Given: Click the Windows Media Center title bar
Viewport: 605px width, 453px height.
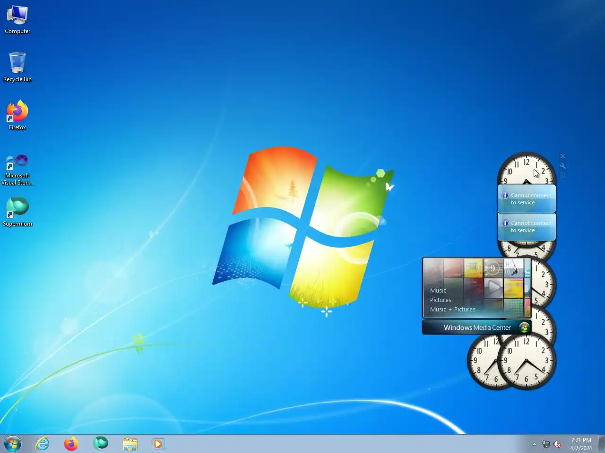Looking at the screenshot, I should 476,327.
